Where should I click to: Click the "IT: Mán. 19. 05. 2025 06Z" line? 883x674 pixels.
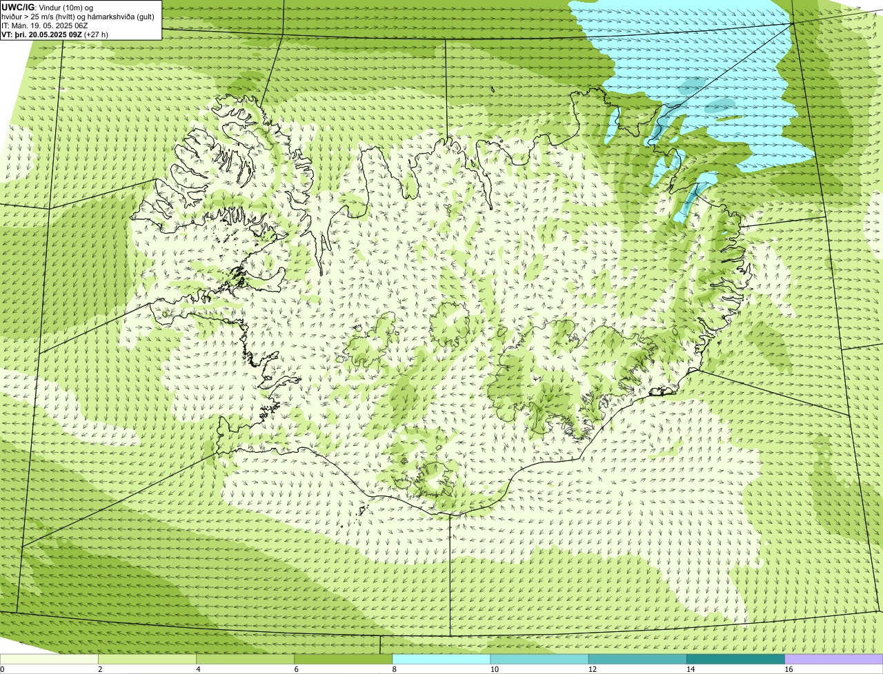coord(45,25)
